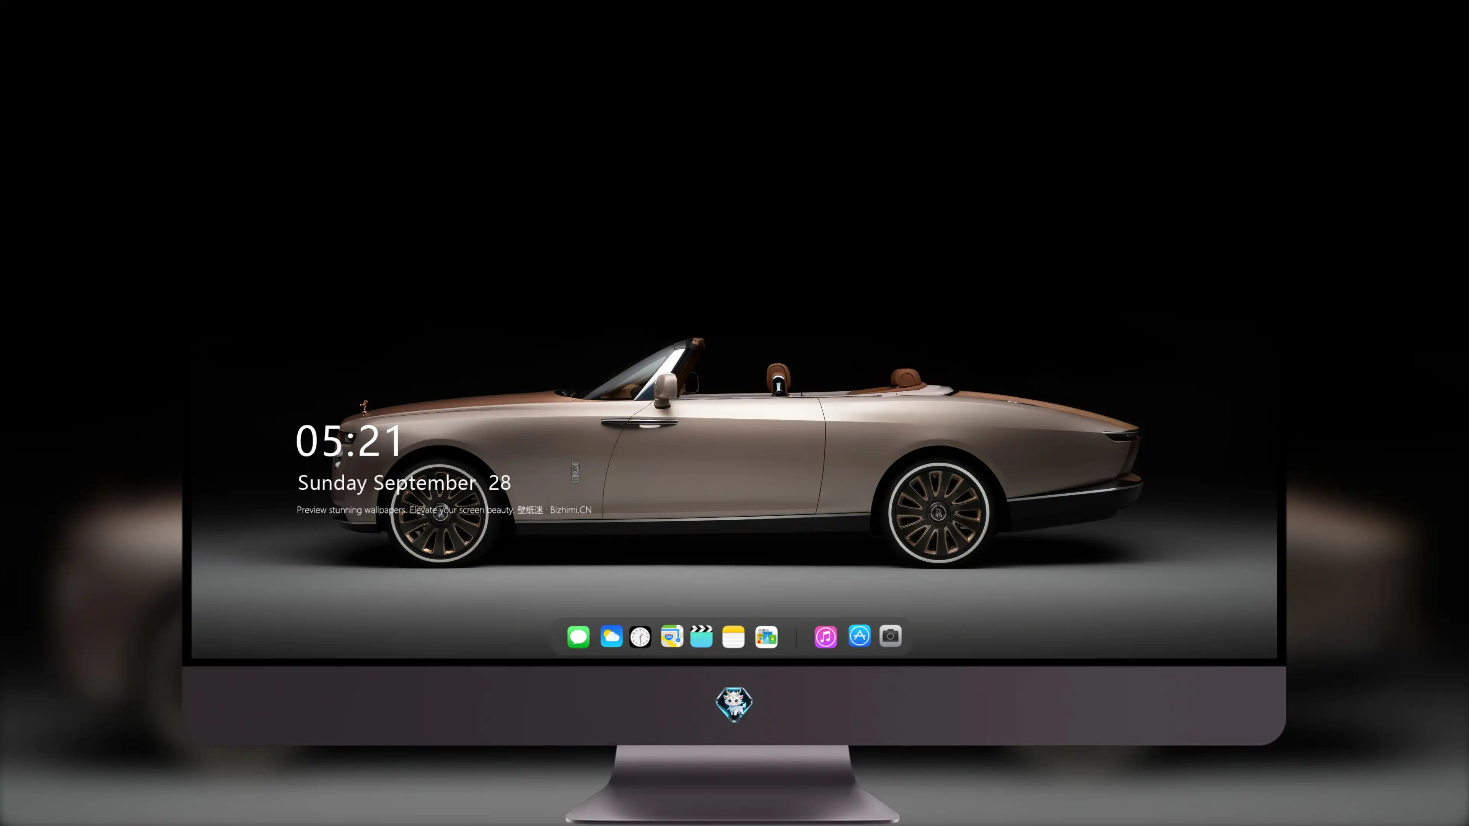Open the Notes app in the dock
The width and height of the screenshot is (1469, 826).
[x=733, y=637]
